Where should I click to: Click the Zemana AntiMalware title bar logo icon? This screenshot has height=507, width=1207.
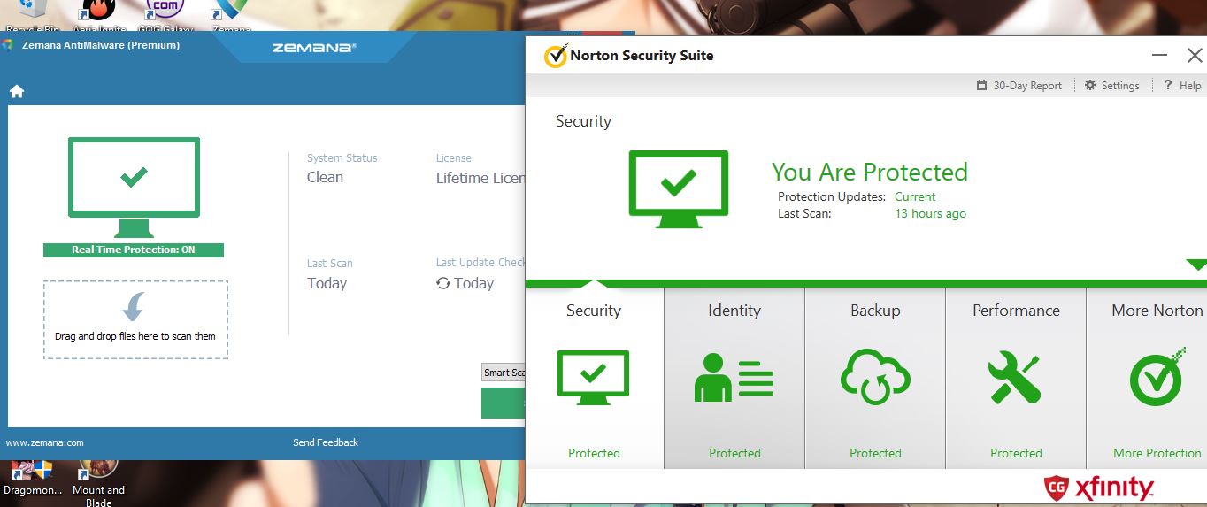tap(7, 45)
